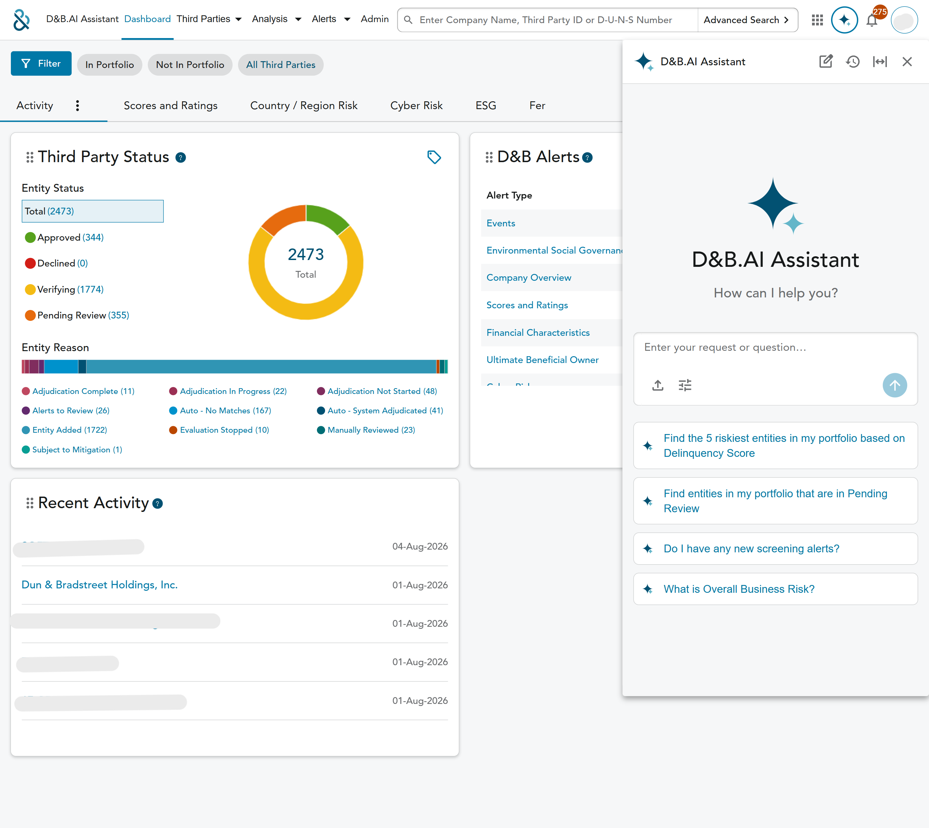The width and height of the screenshot is (929, 828).
Task: Open the apps grid launcher icon
Action: click(817, 20)
